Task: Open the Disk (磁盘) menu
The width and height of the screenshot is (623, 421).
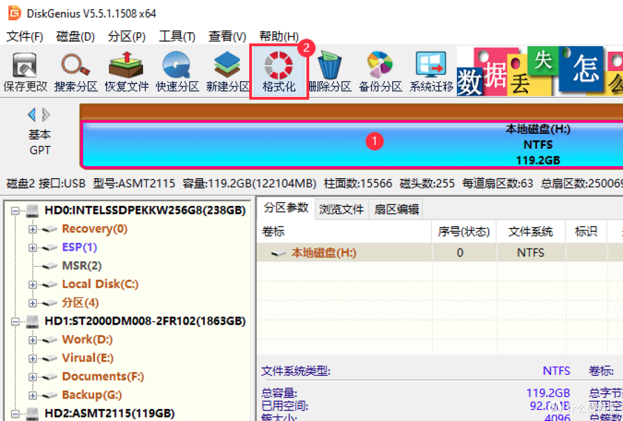Action: click(x=76, y=36)
